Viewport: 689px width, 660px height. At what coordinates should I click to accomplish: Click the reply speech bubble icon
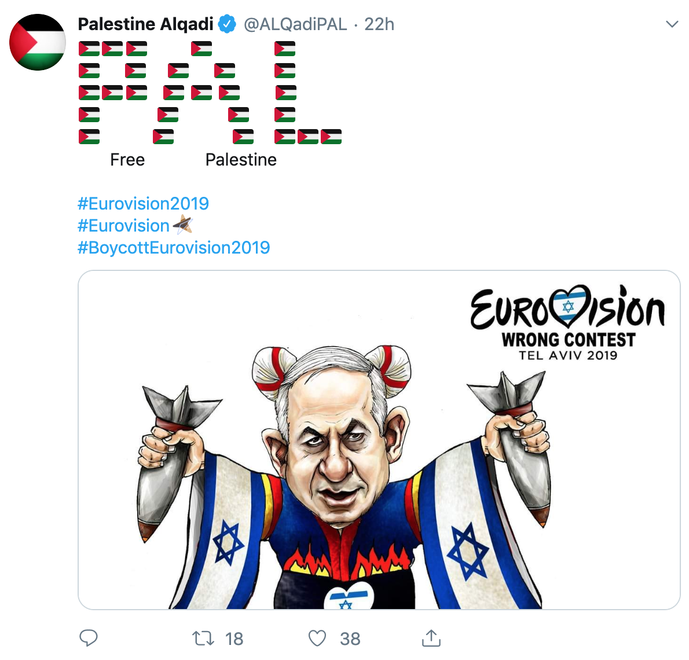(x=89, y=638)
